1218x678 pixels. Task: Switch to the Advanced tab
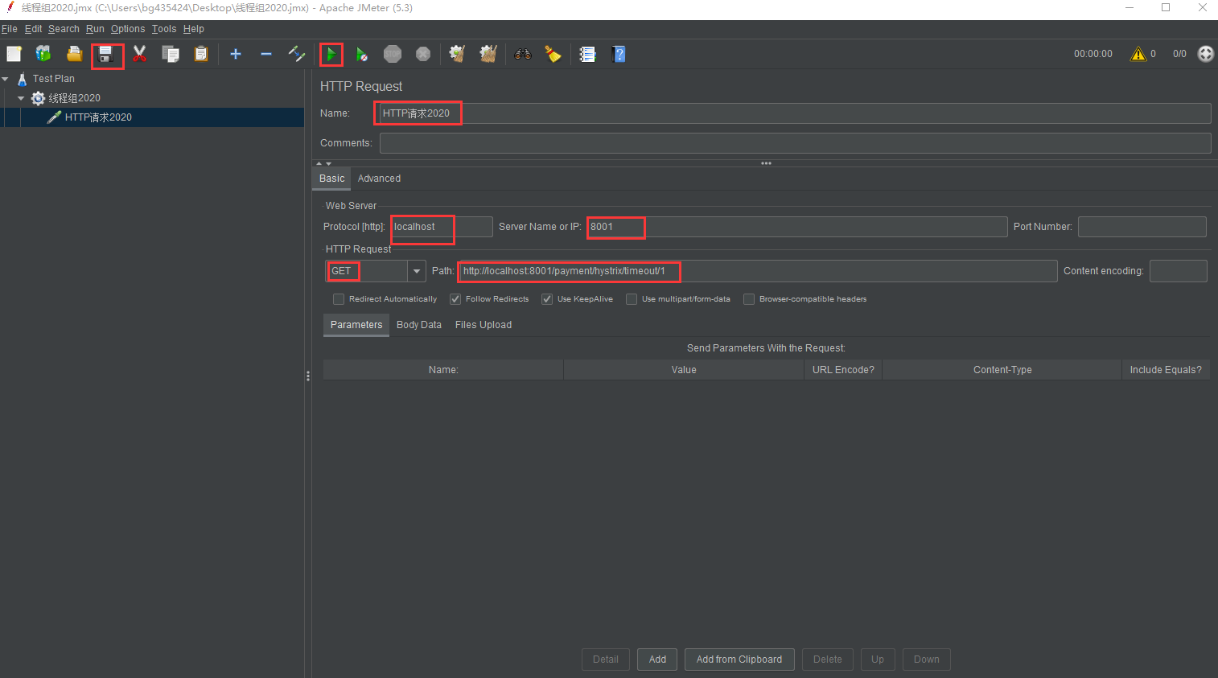click(x=379, y=179)
